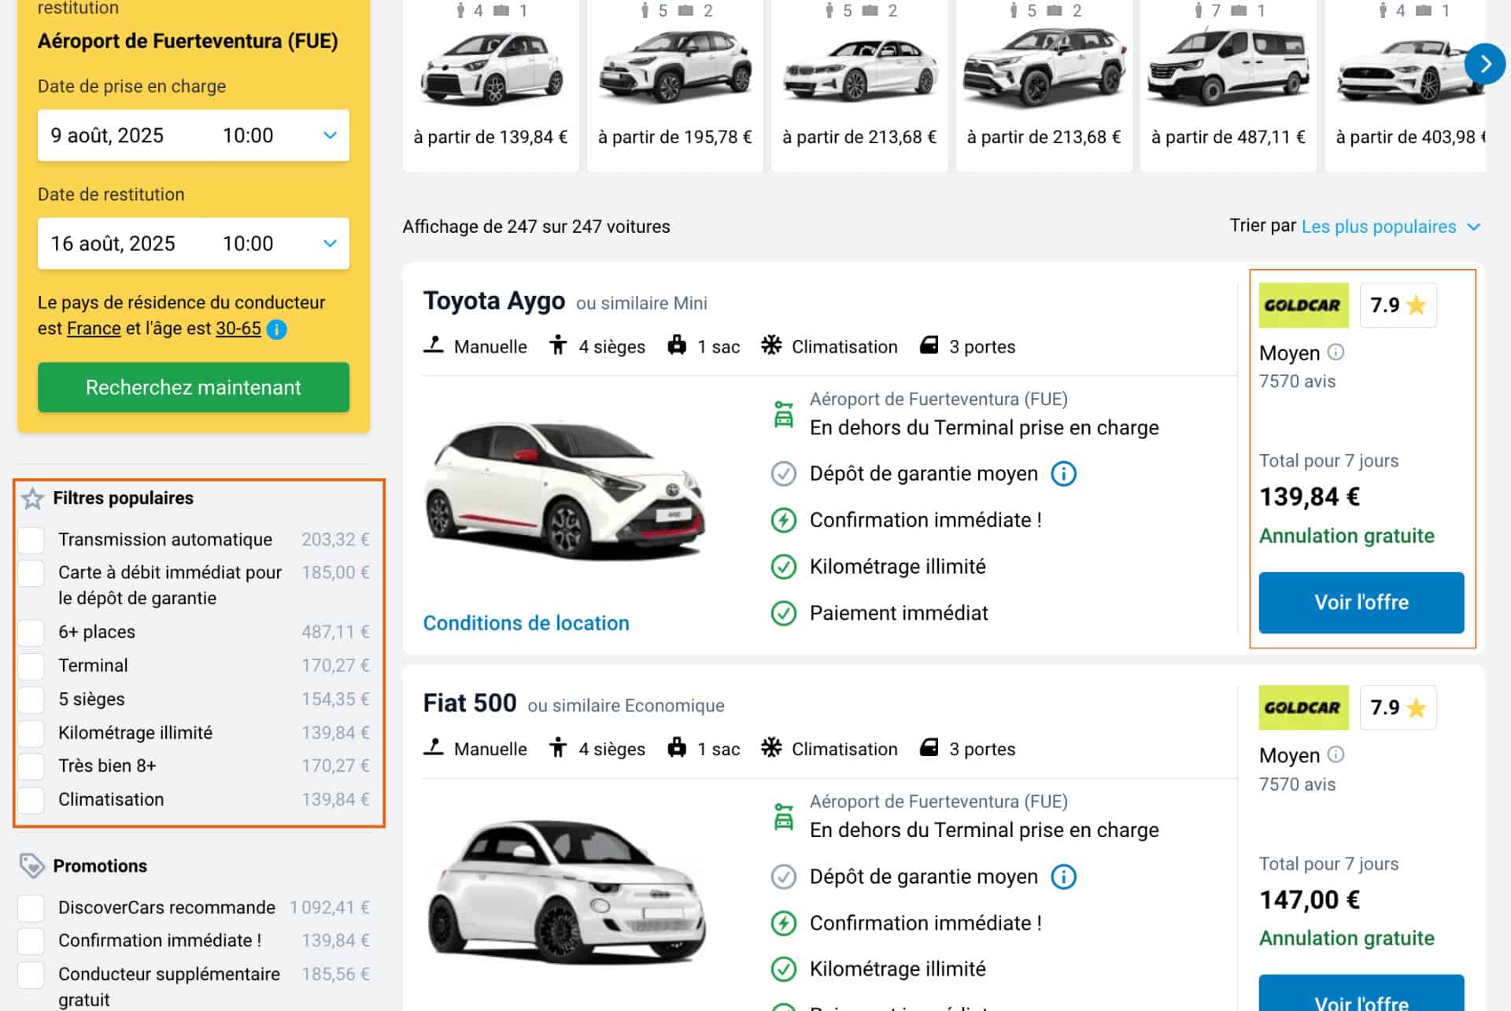Click shuttle icon on Fiat 500 card
The width and height of the screenshot is (1511, 1011).
[x=783, y=817]
